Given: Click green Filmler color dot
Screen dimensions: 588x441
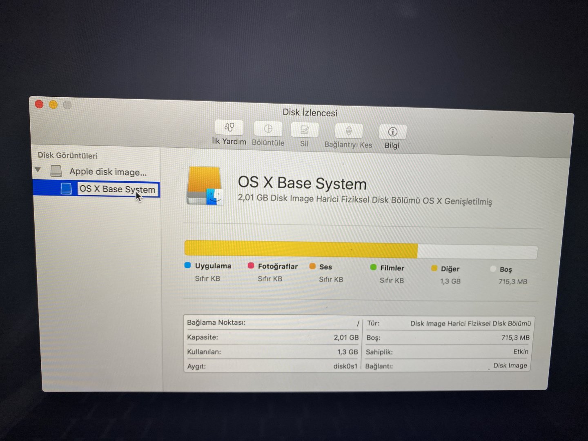Looking at the screenshot, I should tap(373, 267).
